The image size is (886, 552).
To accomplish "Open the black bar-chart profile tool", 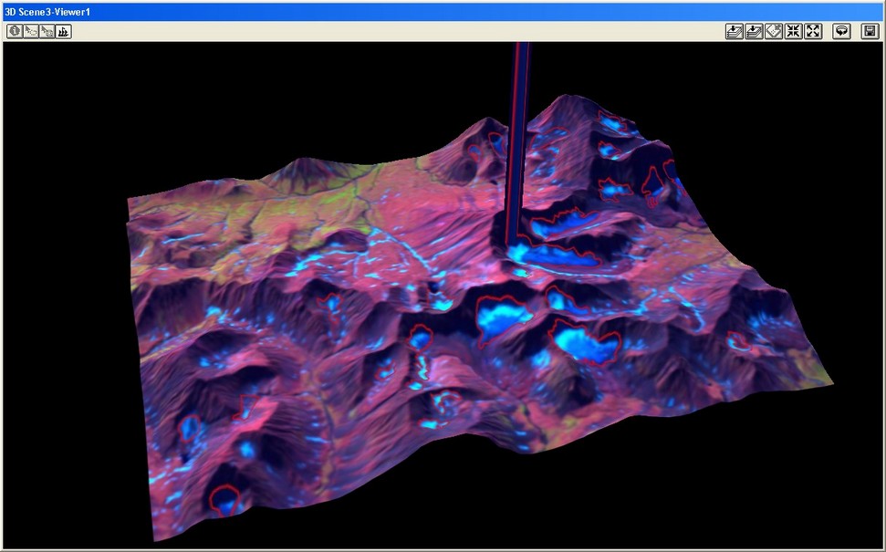I will 63,31.
